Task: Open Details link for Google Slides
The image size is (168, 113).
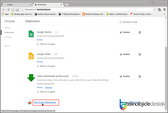Action: [x=40, y=62]
